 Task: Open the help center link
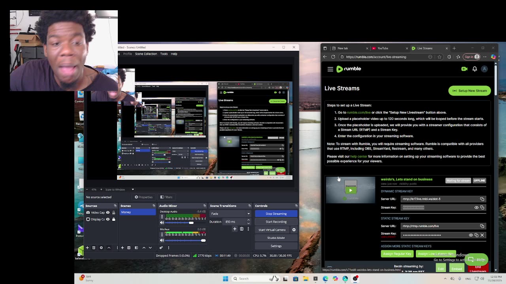pos(359,157)
